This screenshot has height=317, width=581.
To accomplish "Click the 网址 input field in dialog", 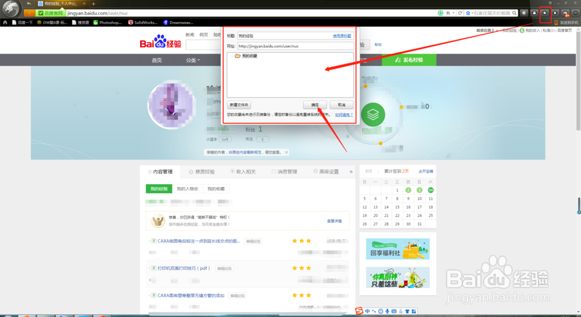I will 295,46.
